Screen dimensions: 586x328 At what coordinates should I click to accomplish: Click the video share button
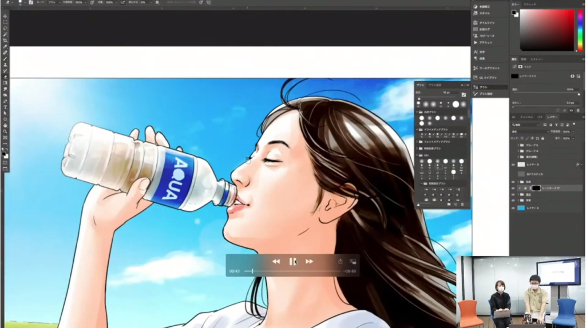(340, 261)
